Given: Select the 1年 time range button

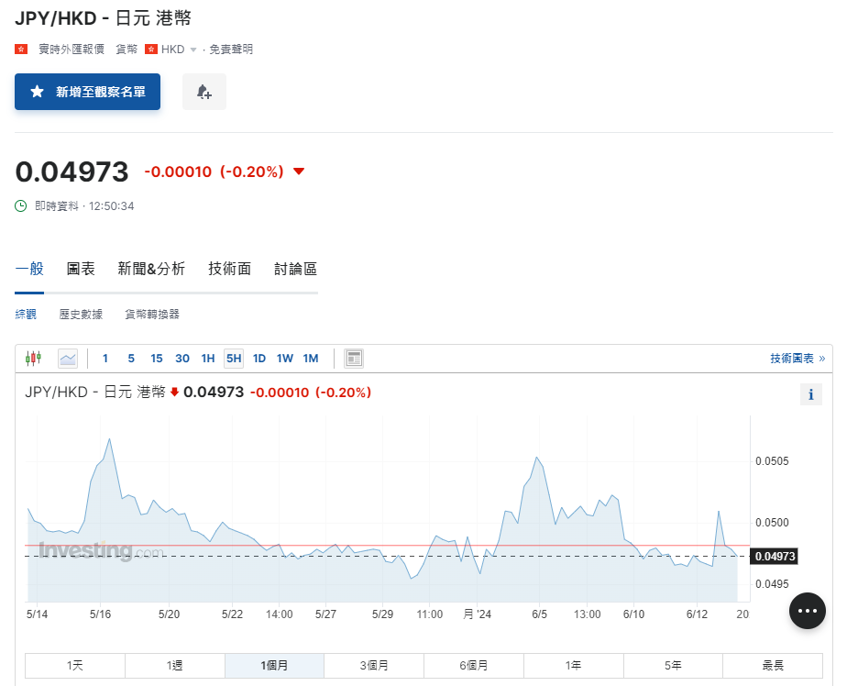Looking at the screenshot, I should pyautogui.click(x=573, y=665).
